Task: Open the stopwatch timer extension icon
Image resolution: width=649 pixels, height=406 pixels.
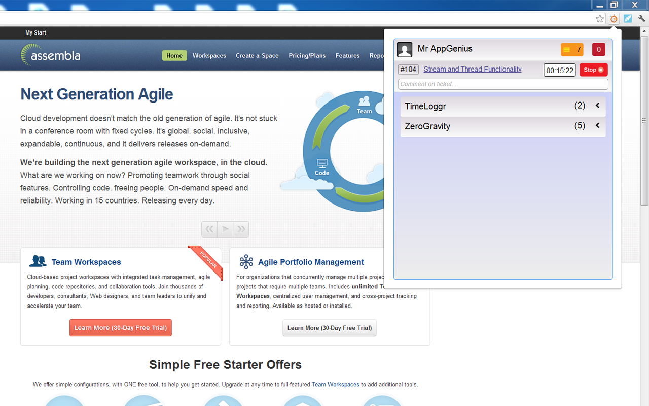Action: tap(614, 19)
